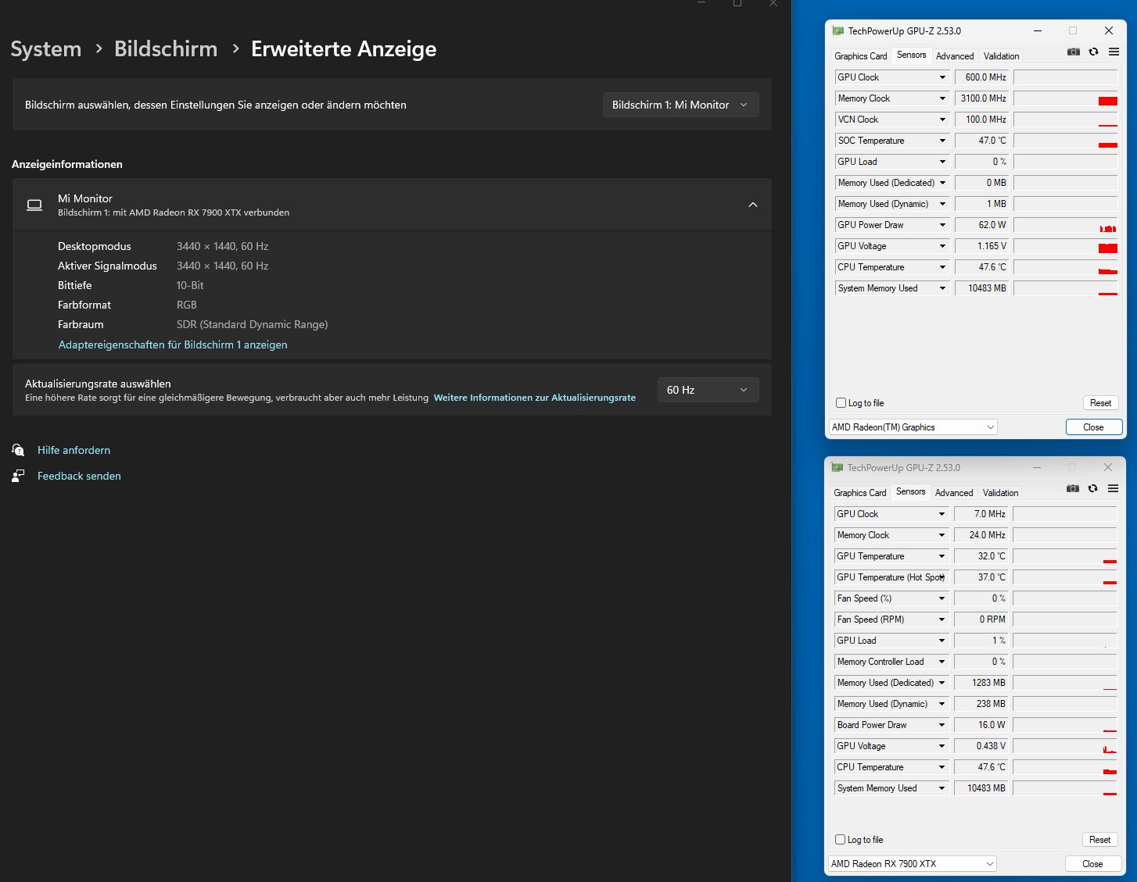Click the Close button in the upper GPU-Z window
1137x882 pixels.
(1093, 427)
